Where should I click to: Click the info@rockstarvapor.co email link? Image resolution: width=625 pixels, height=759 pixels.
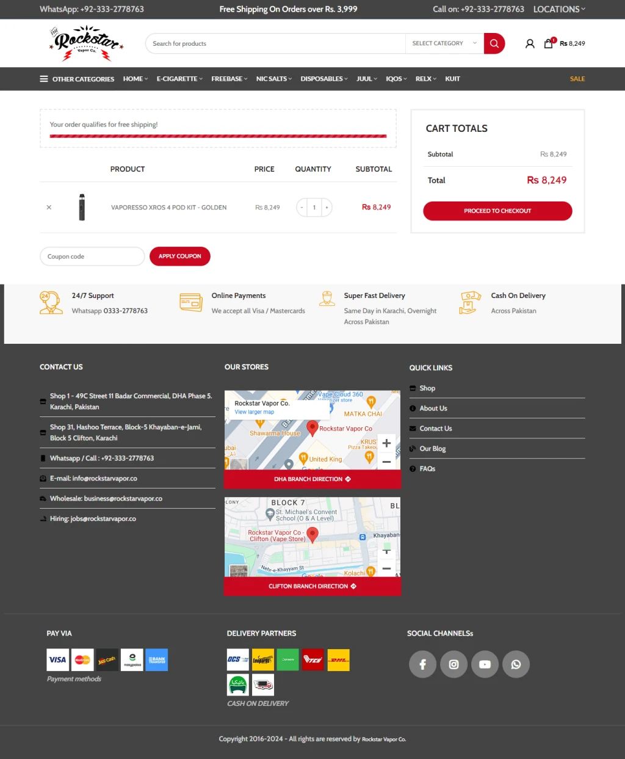[93, 479]
